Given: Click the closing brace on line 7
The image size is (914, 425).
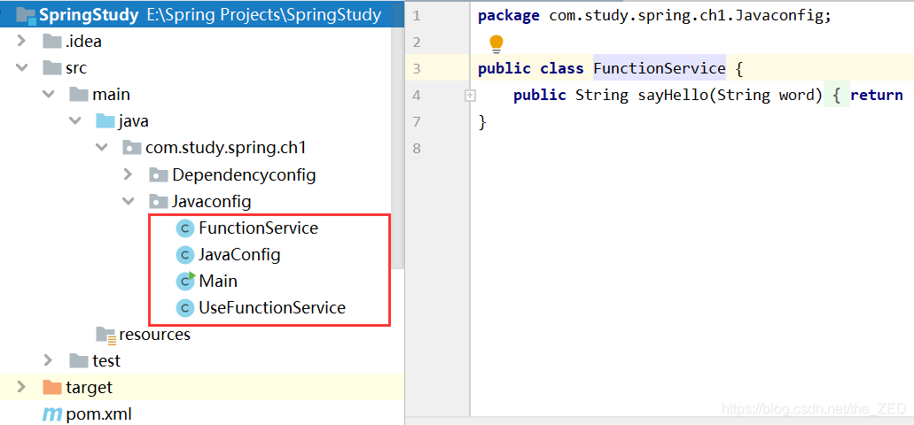Looking at the screenshot, I should tap(482, 122).
